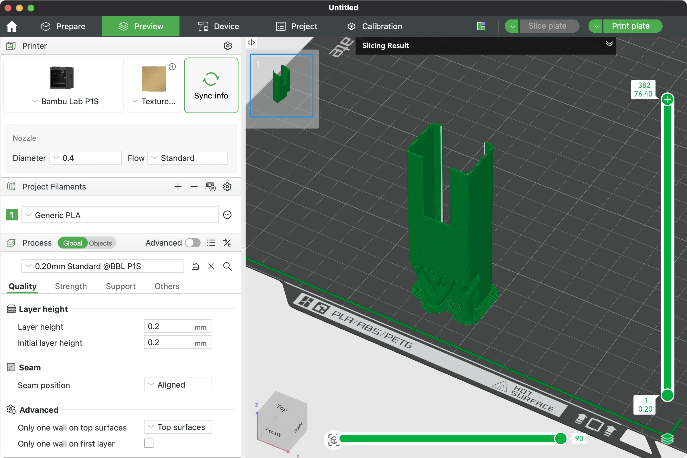Screen dimensions: 687x458
Task: Open the Project tab
Action: click(x=297, y=26)
